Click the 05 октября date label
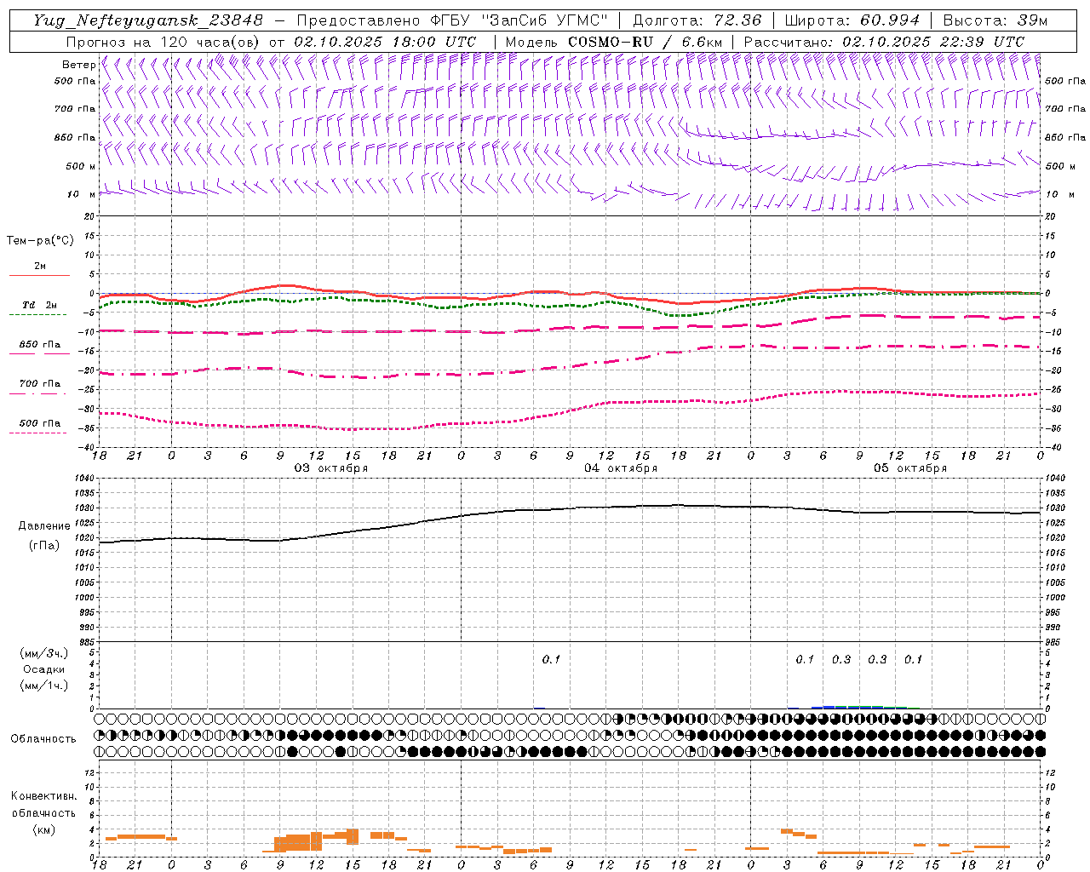Screen dimensions: 1090x872 click(910, 468)
